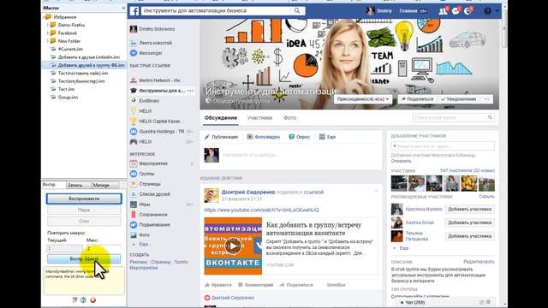Select Group.iim macro

click(68, 97)
